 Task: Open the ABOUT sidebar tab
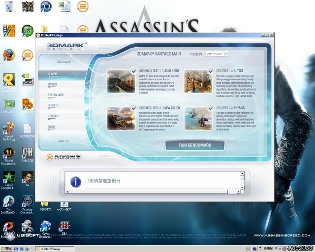[x=63, y=127]
